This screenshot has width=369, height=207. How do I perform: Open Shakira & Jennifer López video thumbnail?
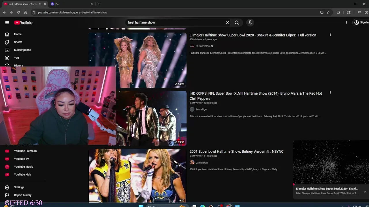coord(138,60)
